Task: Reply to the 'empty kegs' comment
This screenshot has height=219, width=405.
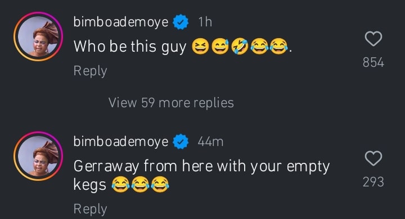Action: coord(90,209)
